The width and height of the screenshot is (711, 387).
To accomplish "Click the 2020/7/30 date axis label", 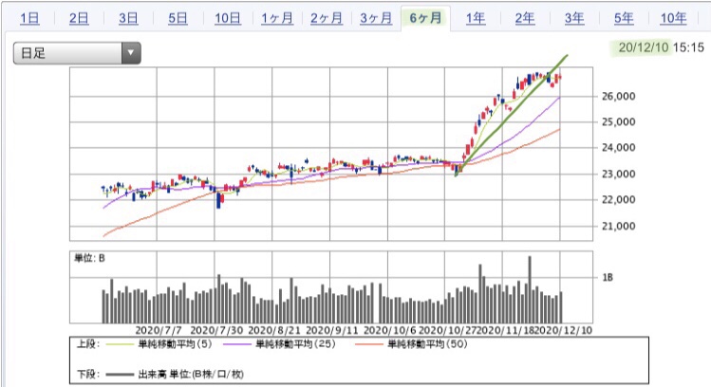I will (x=216, y=330).
